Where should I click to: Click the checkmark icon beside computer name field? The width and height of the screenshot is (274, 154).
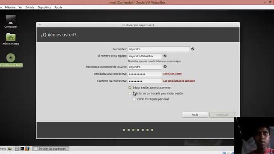click(165, 56)
